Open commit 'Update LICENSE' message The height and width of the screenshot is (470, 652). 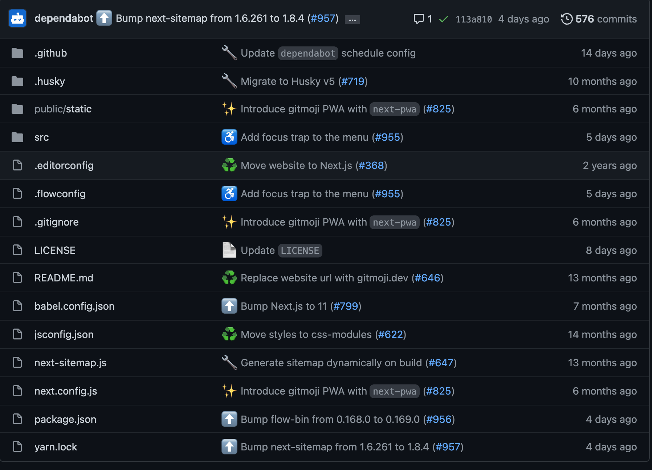click(281, 250)
